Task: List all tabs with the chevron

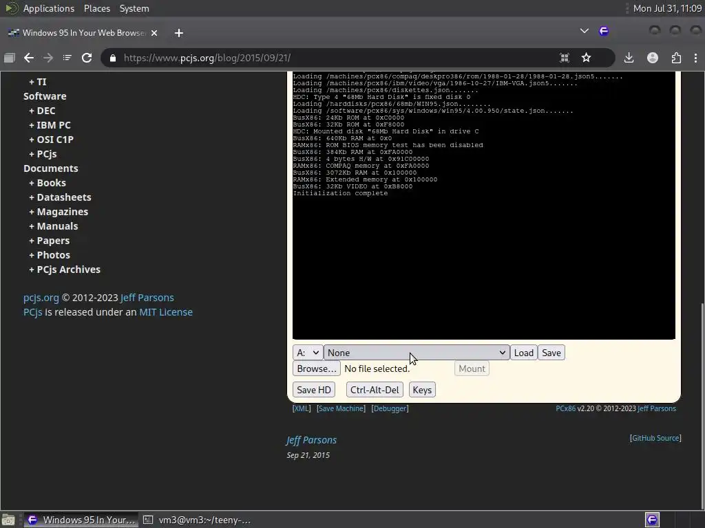Action: tap(584, 31)
